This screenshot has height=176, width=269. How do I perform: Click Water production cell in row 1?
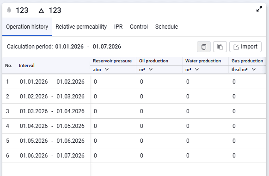[x=206, y=82]
